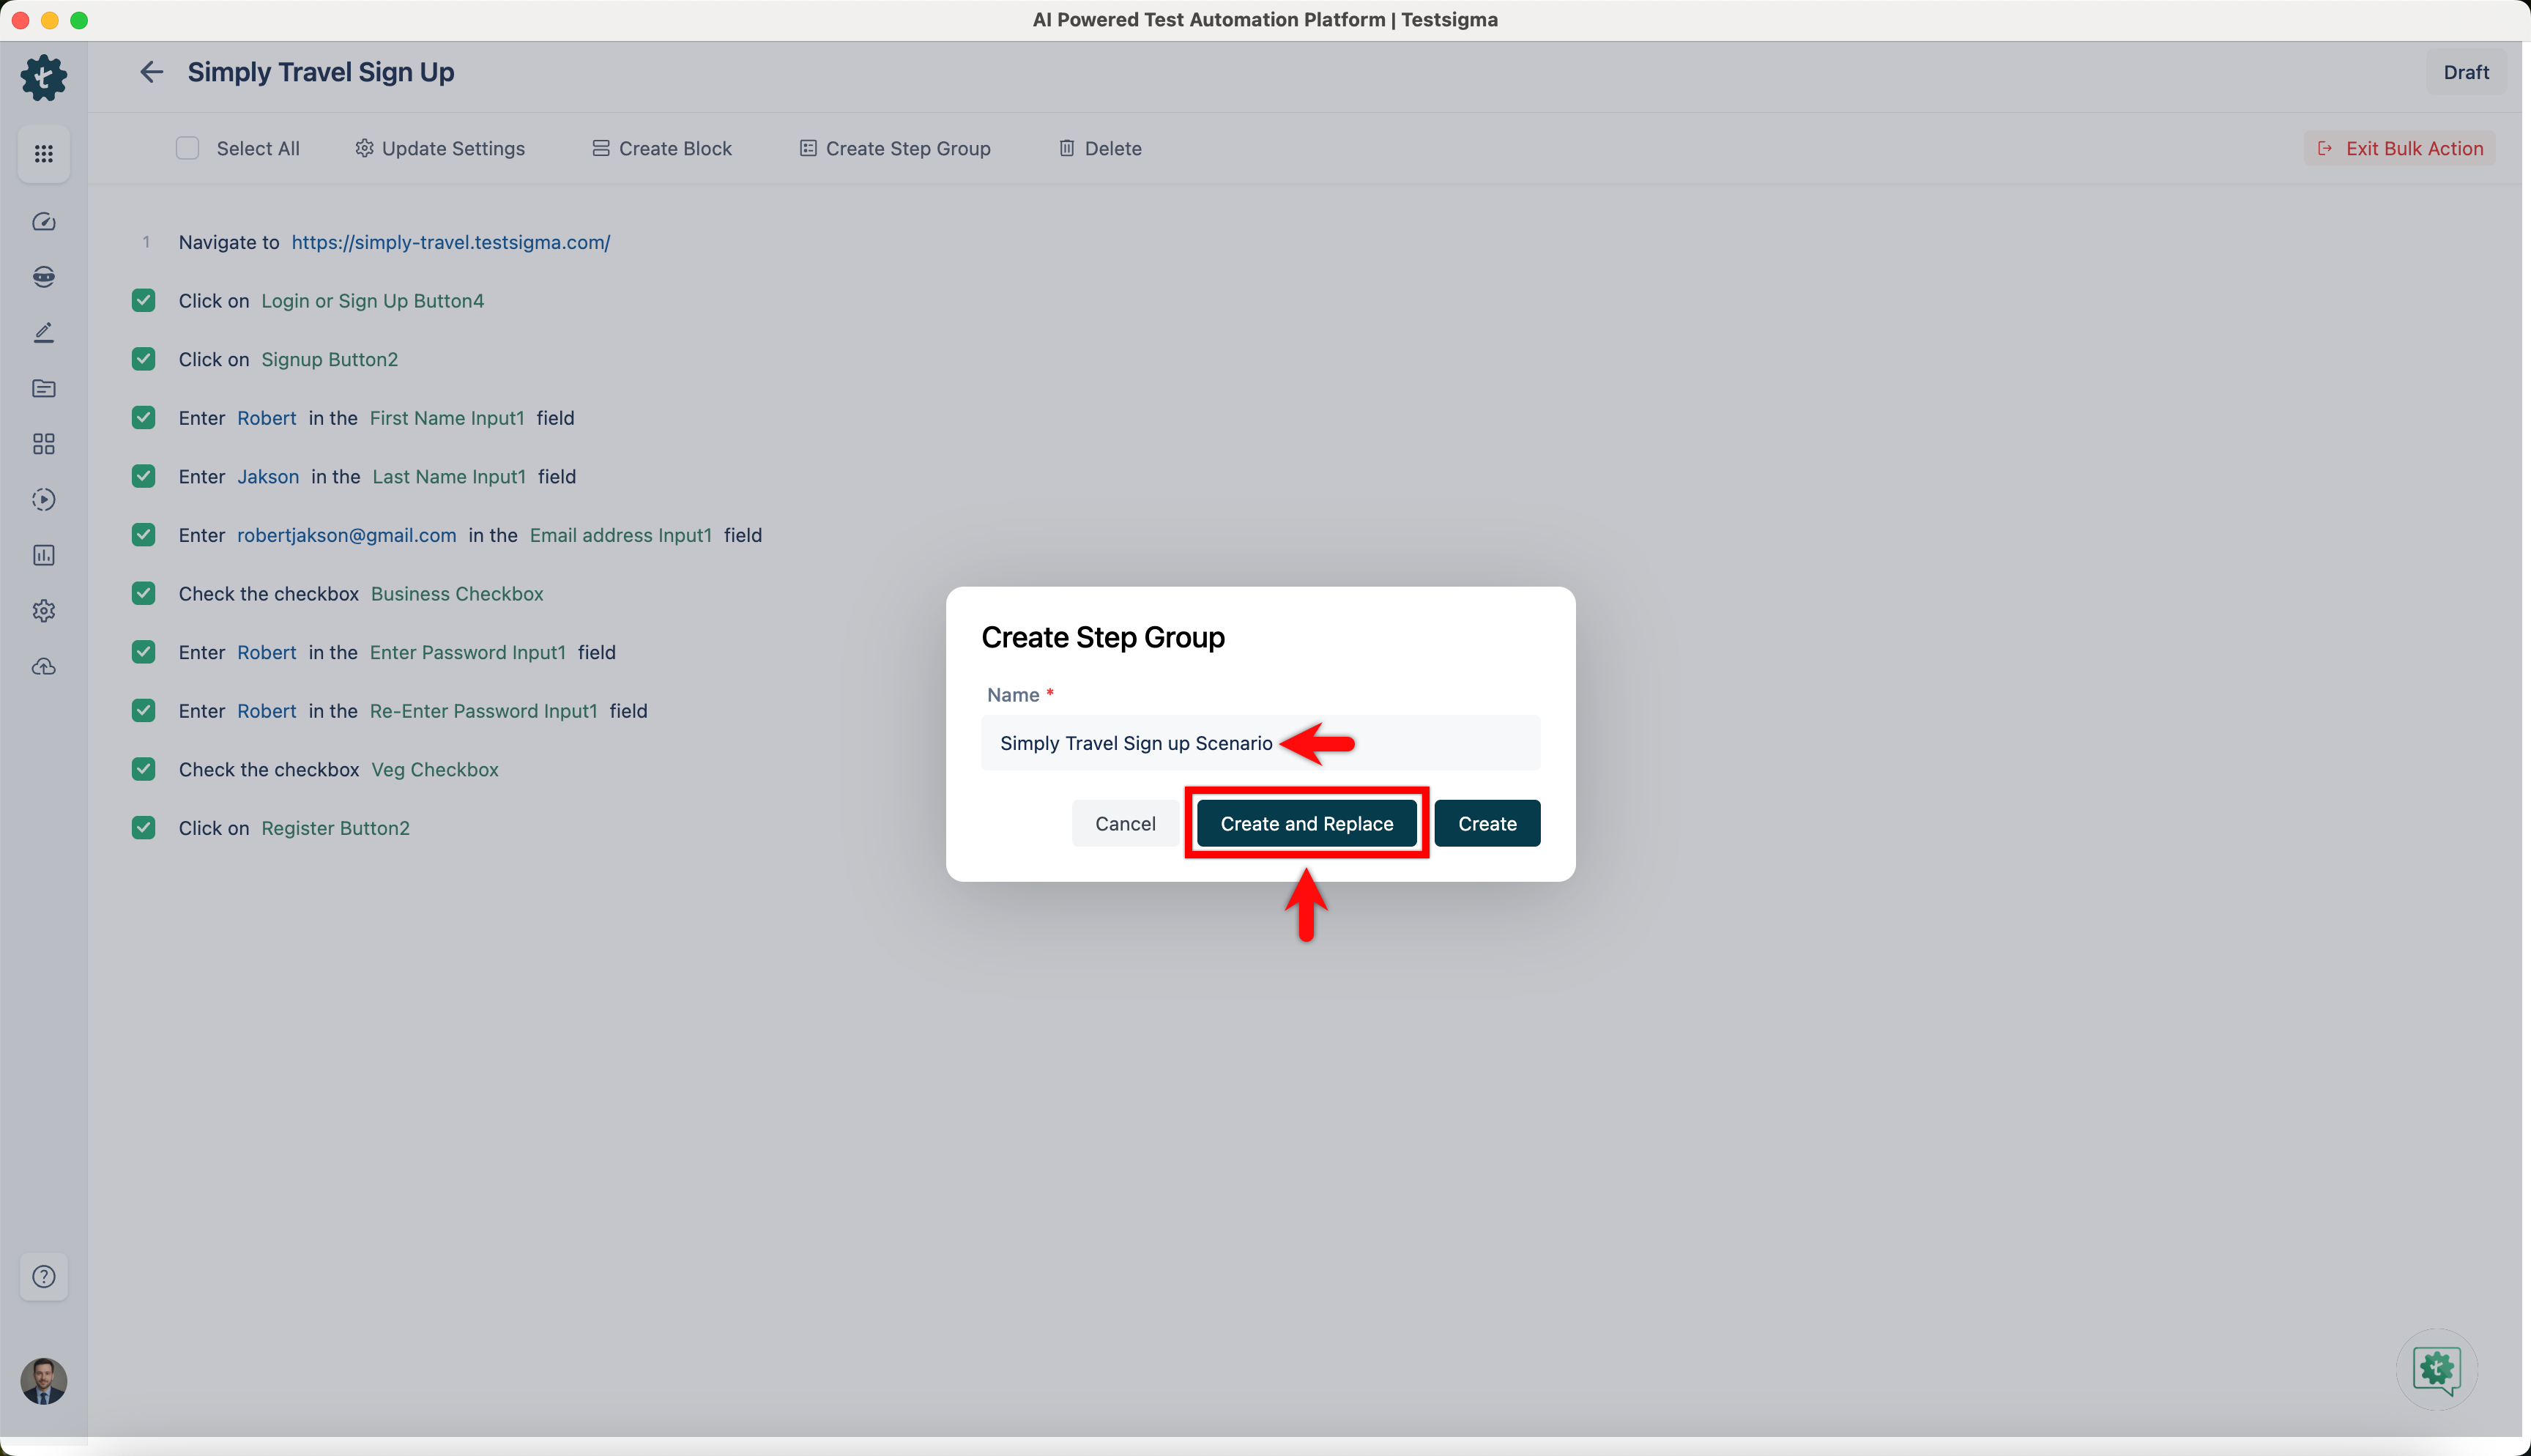Uncheck the Register Button2 step checkbox
Screen dimensions: 2531x1456
pyautogui.click(x=143, y=828)
